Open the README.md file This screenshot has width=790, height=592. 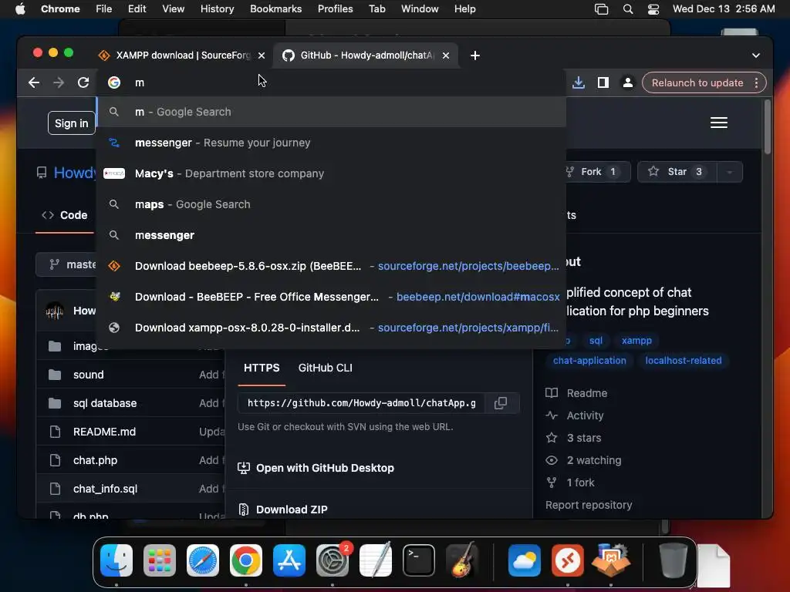[104, 432]
